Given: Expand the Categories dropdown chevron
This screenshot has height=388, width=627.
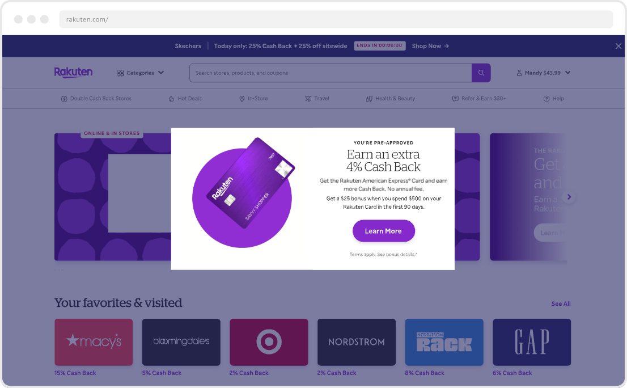Looking at the screenshot, I should coord(161,73).
